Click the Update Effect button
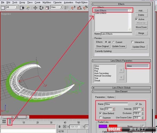The image size is (157, 133). [x=139, y=47]
